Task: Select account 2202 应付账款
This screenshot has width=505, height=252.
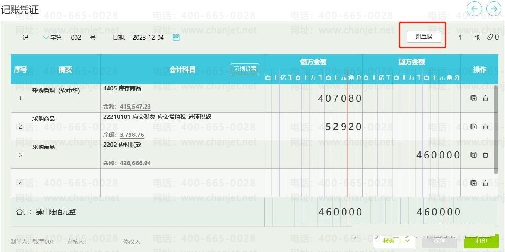Action: click(122, 145)
